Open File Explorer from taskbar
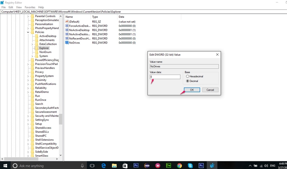Image resolution: width=287 pixels, height=169 pixels. click(x=114, y=166)
